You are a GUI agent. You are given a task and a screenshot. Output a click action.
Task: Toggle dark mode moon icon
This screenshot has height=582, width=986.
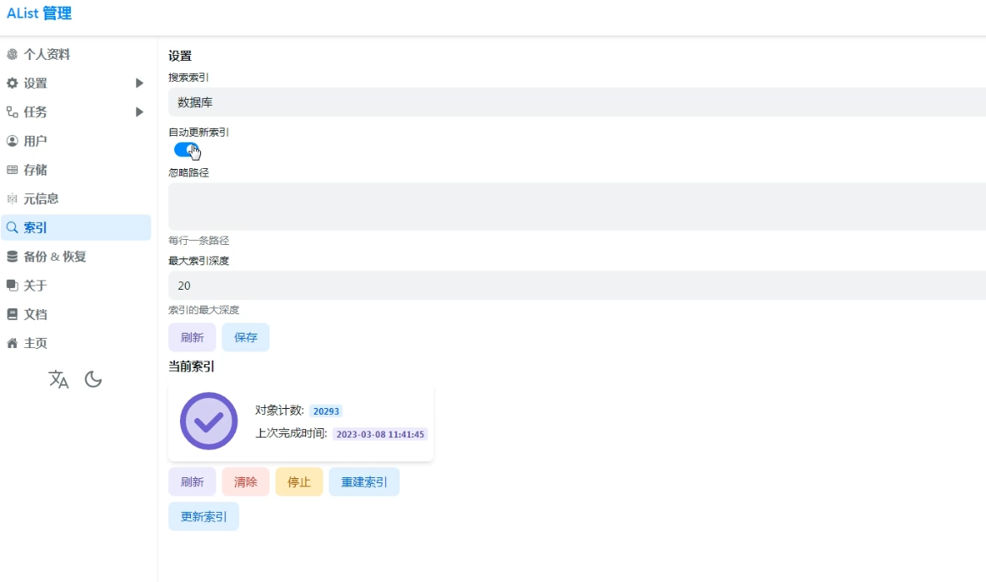94,379
